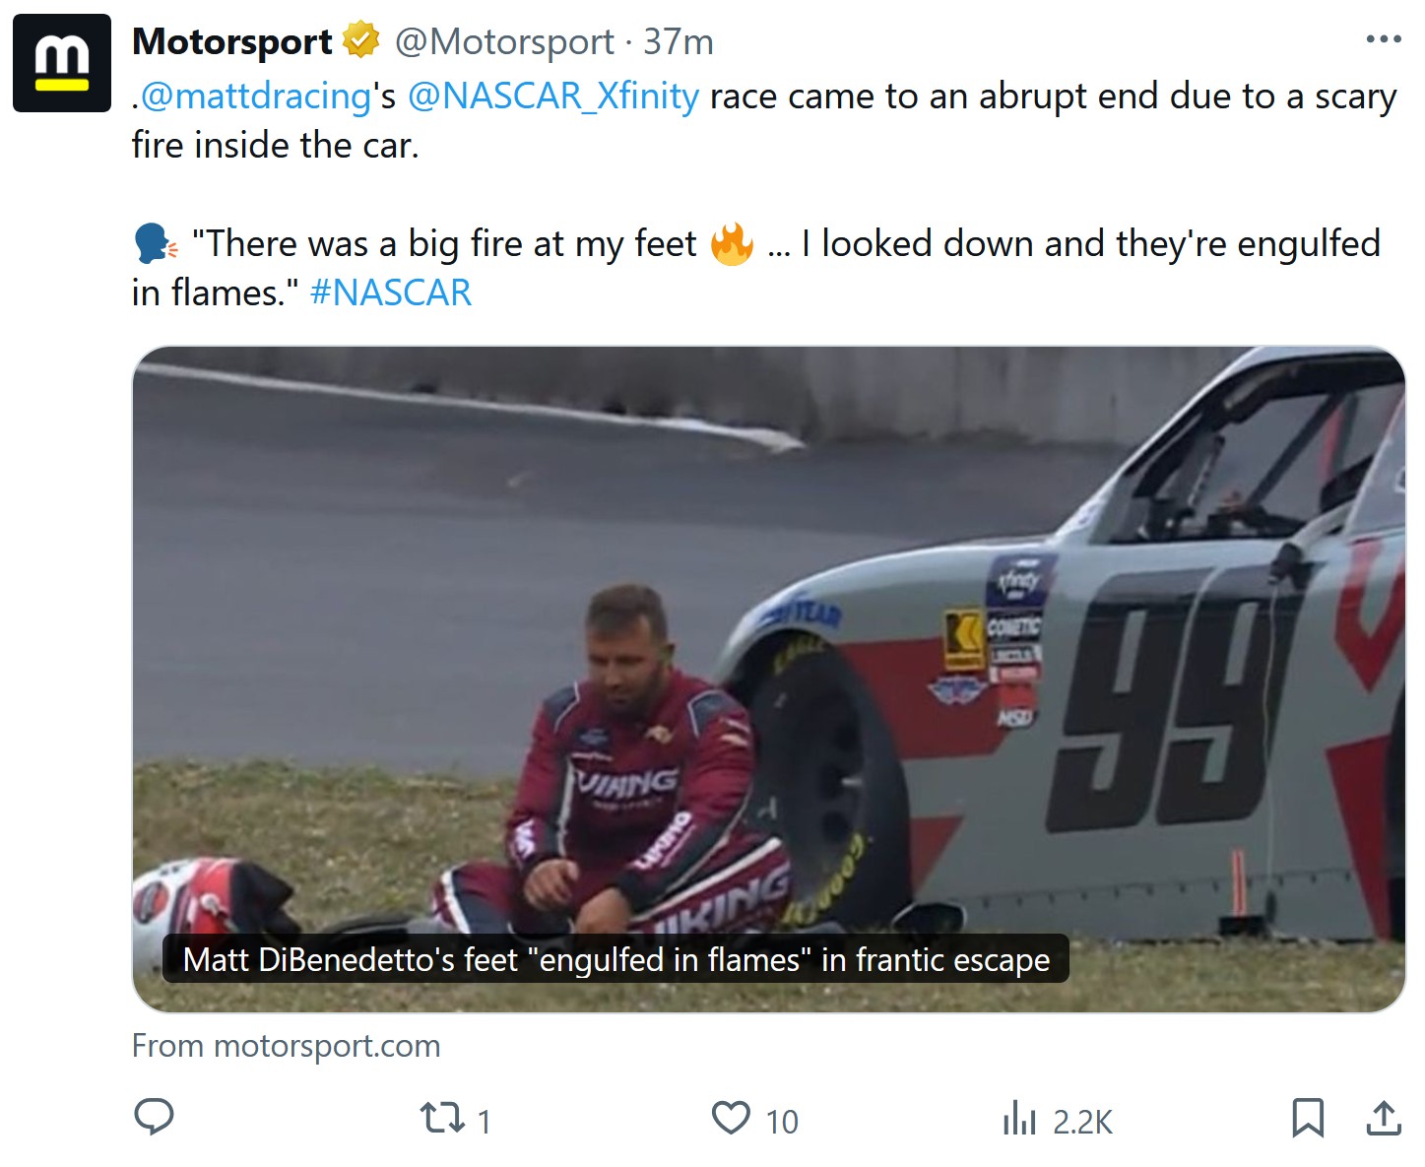Viewport: 1425px width, 1167px height.
Task: Repost this tweet with retweet icon
Action: (442, 1119)
